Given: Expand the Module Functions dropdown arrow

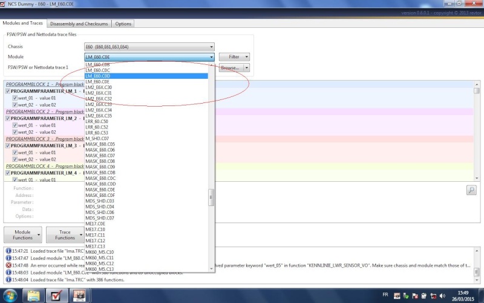Looking at the screenshot, I should pos(39,235).
